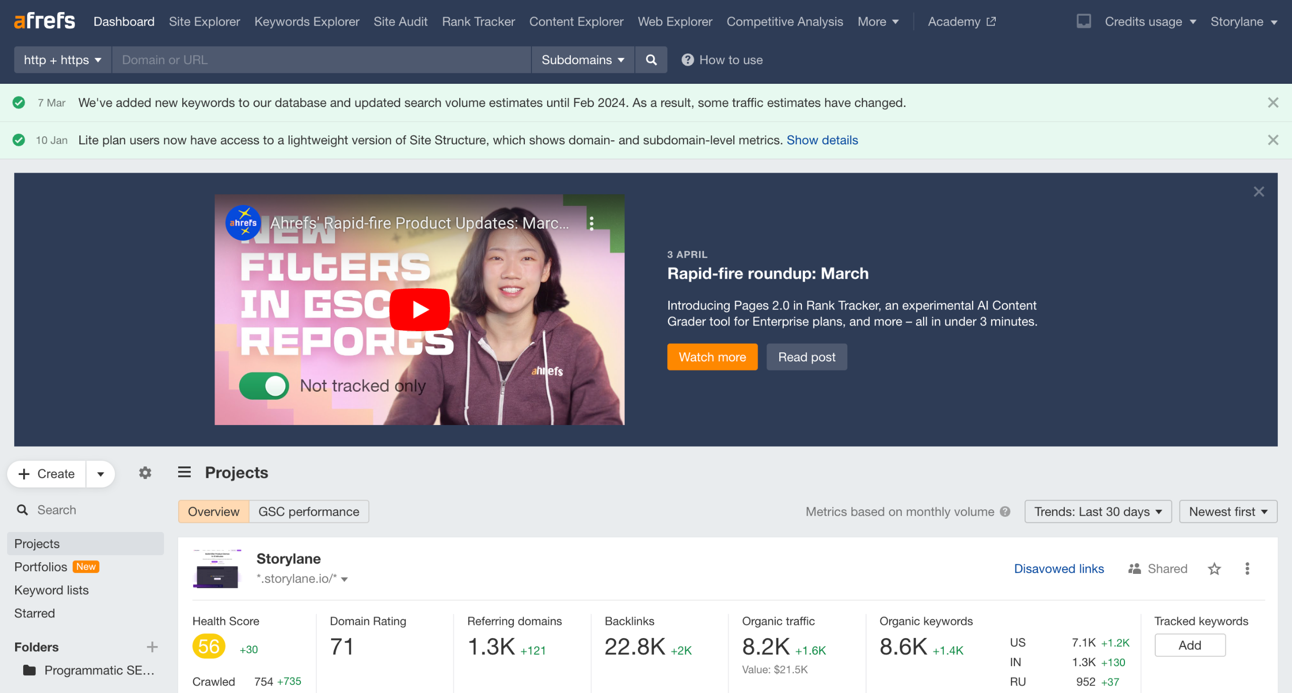Open Keywords Explorer

point(307,22)
